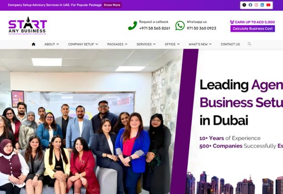The width and height of the screenshot is (283, 194).
Task: Expand the Company Setup dropdown
Action: coord(83,44)
